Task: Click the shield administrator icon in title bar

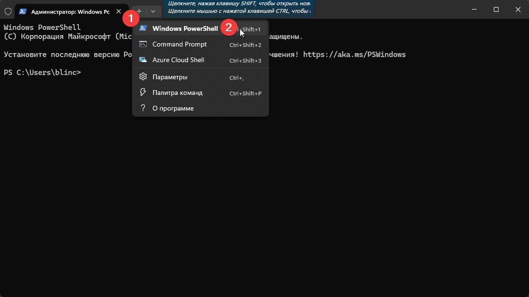Action: pyautogui.click(x=8, y=11)
